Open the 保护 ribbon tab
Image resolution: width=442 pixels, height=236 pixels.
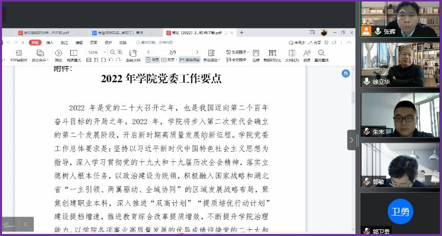coord(108,43)
